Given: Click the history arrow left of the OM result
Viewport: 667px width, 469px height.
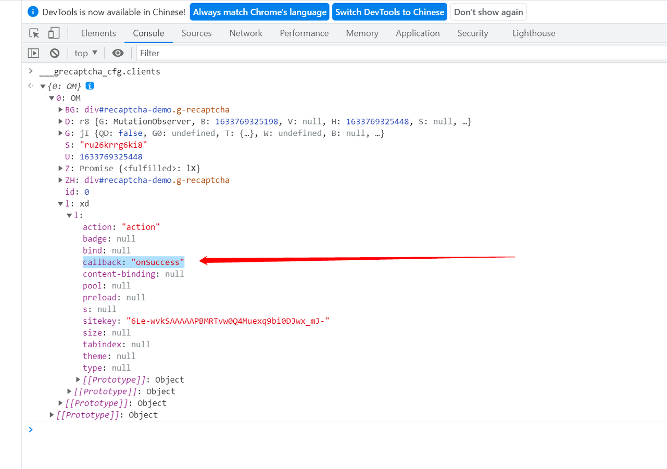Looking at the screenshot, I should point(30,85).
